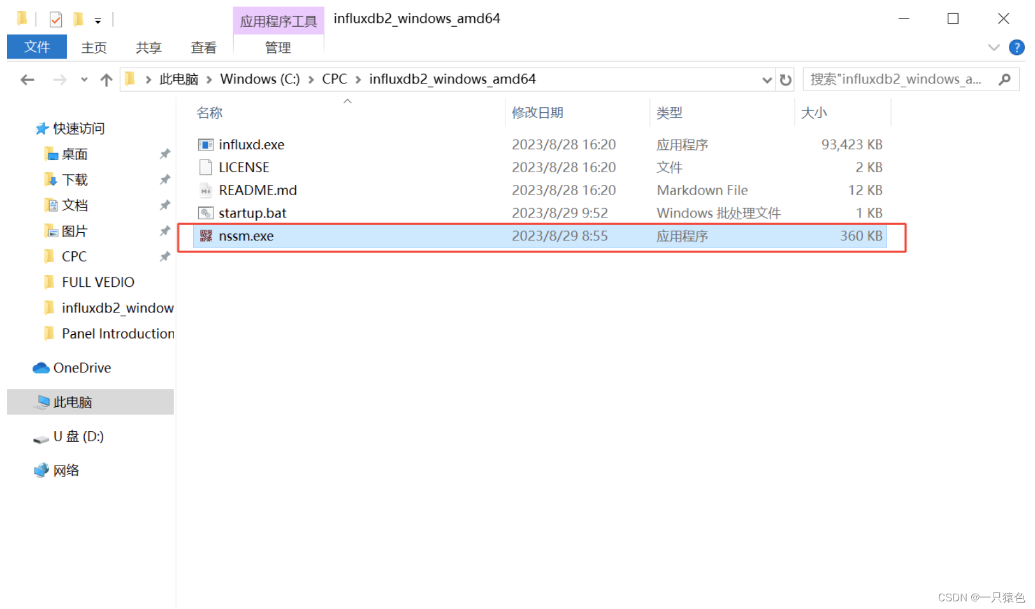The image size is (1035, 609).
Task: Select 下载 in the navigation pane
Action: pyautogui.click(x=73, y=179)
